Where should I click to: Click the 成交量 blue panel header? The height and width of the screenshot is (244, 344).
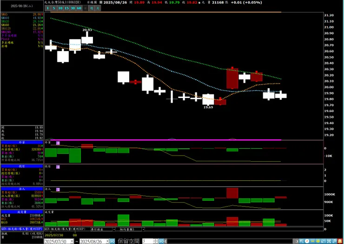click(x=22, y=212)
